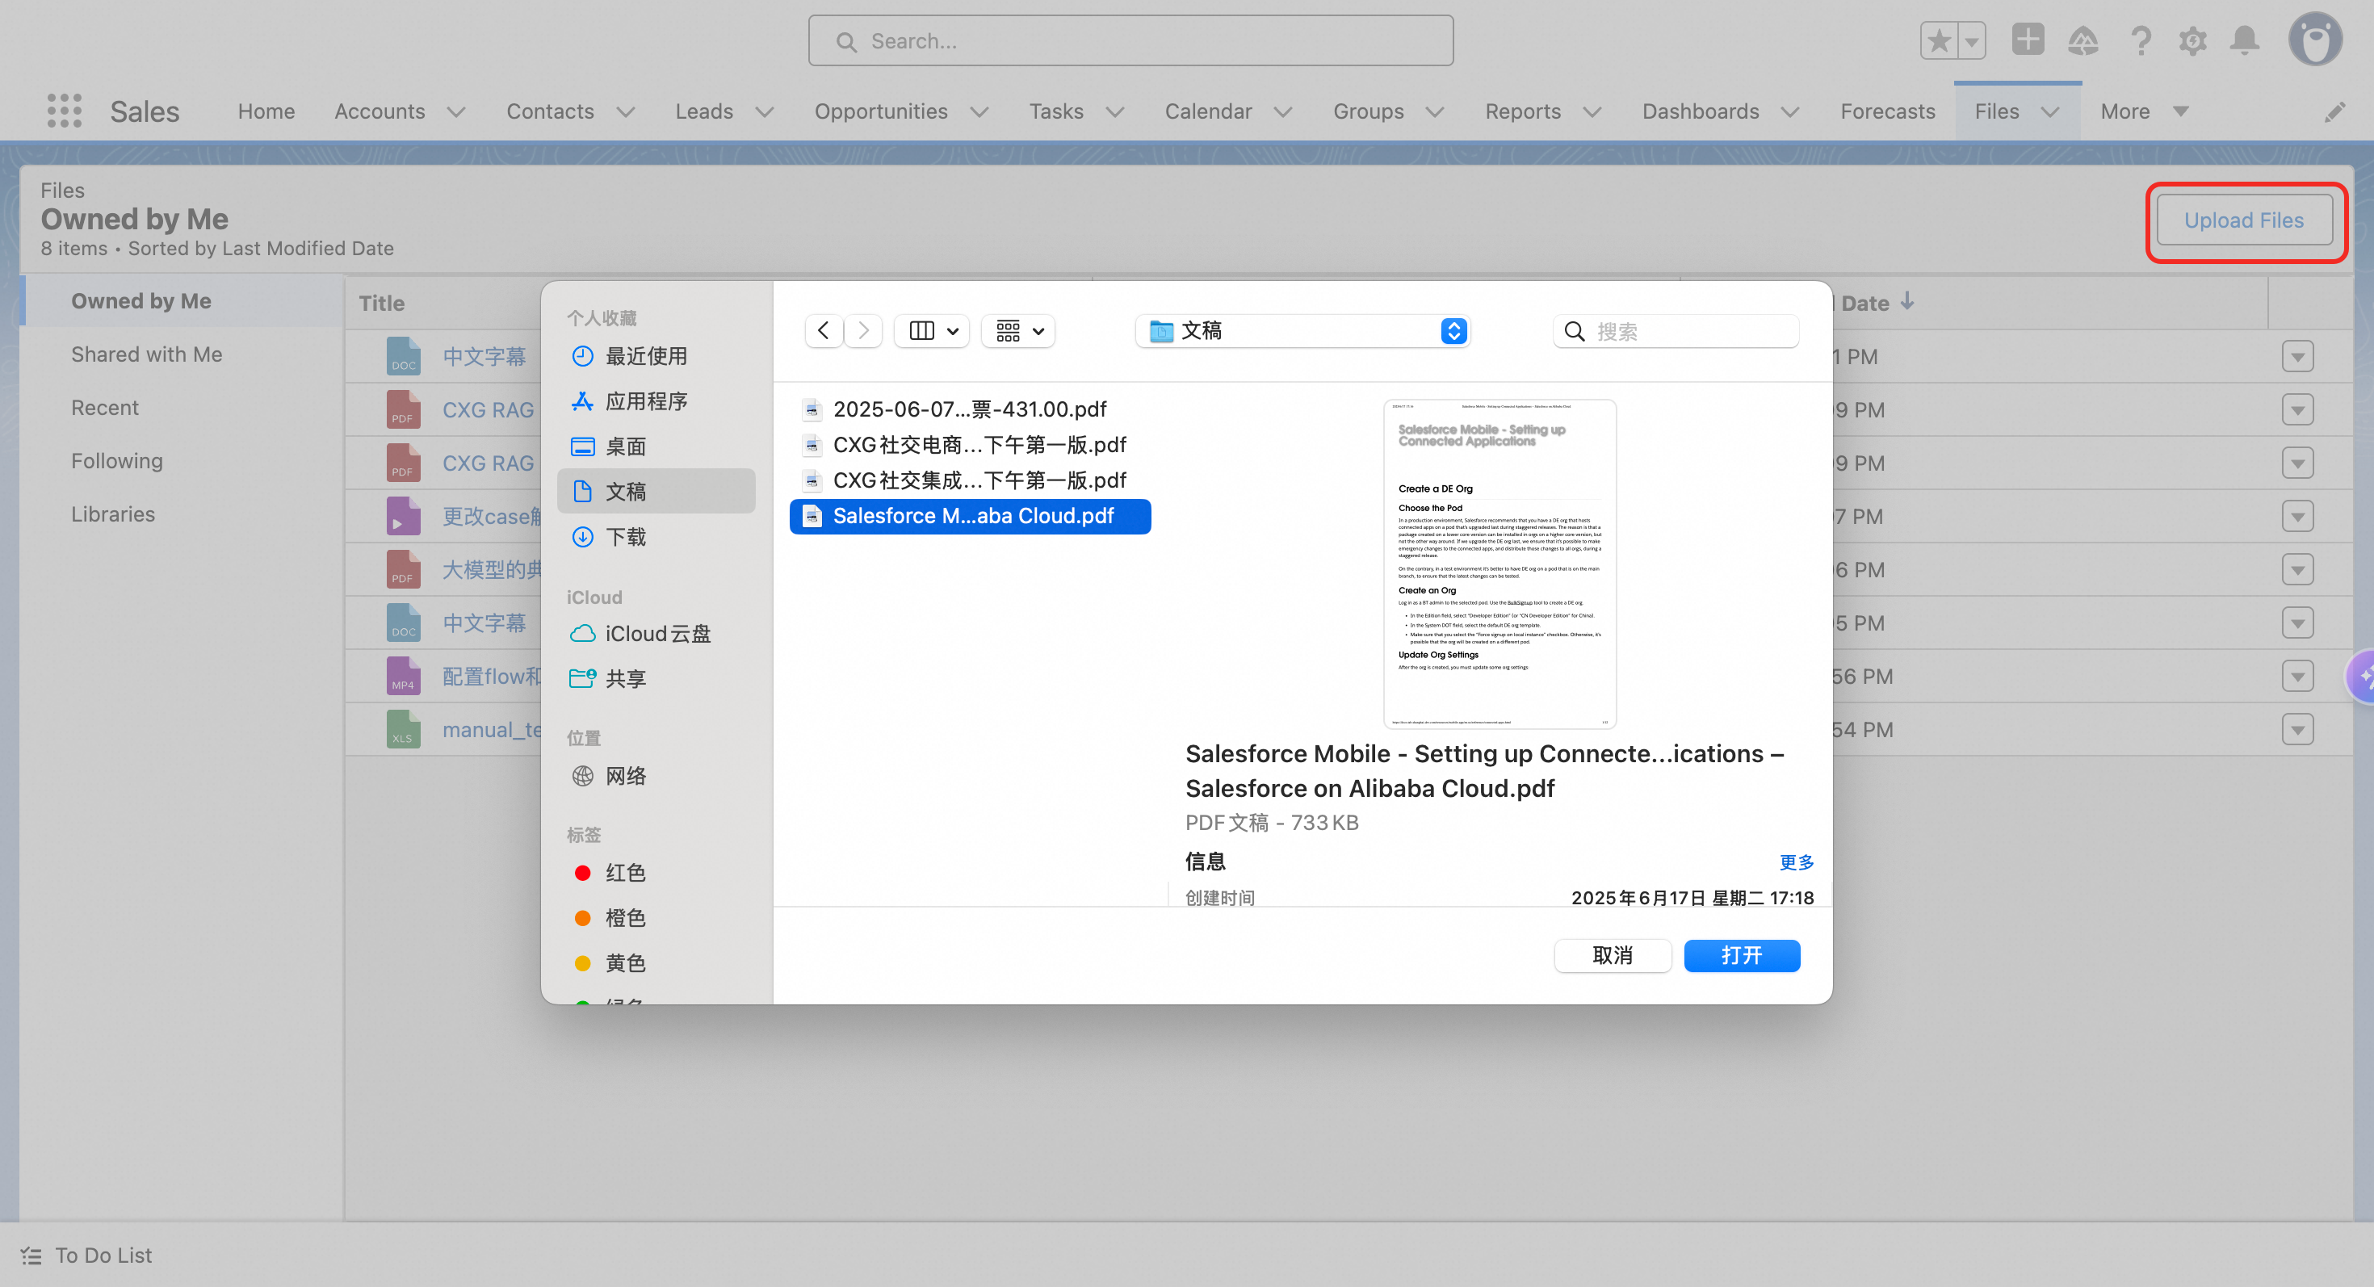
Task: Click the edit navigation pencil icon
Action: [x=2334, y=111]
